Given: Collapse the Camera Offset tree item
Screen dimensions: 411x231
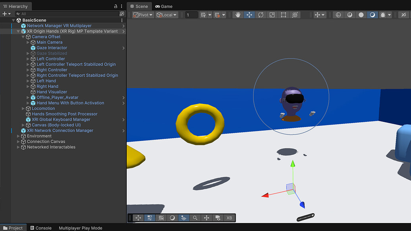Looking at the screenshot, I should coord(23,37).
